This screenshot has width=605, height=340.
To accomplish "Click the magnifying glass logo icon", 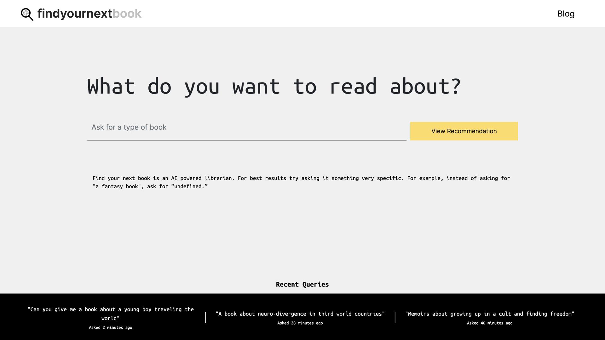I will pyautogui.click(x=27, y=14).
